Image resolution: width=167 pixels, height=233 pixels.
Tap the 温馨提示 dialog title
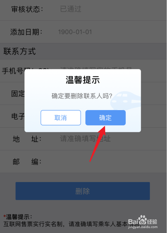click(83, 80)
